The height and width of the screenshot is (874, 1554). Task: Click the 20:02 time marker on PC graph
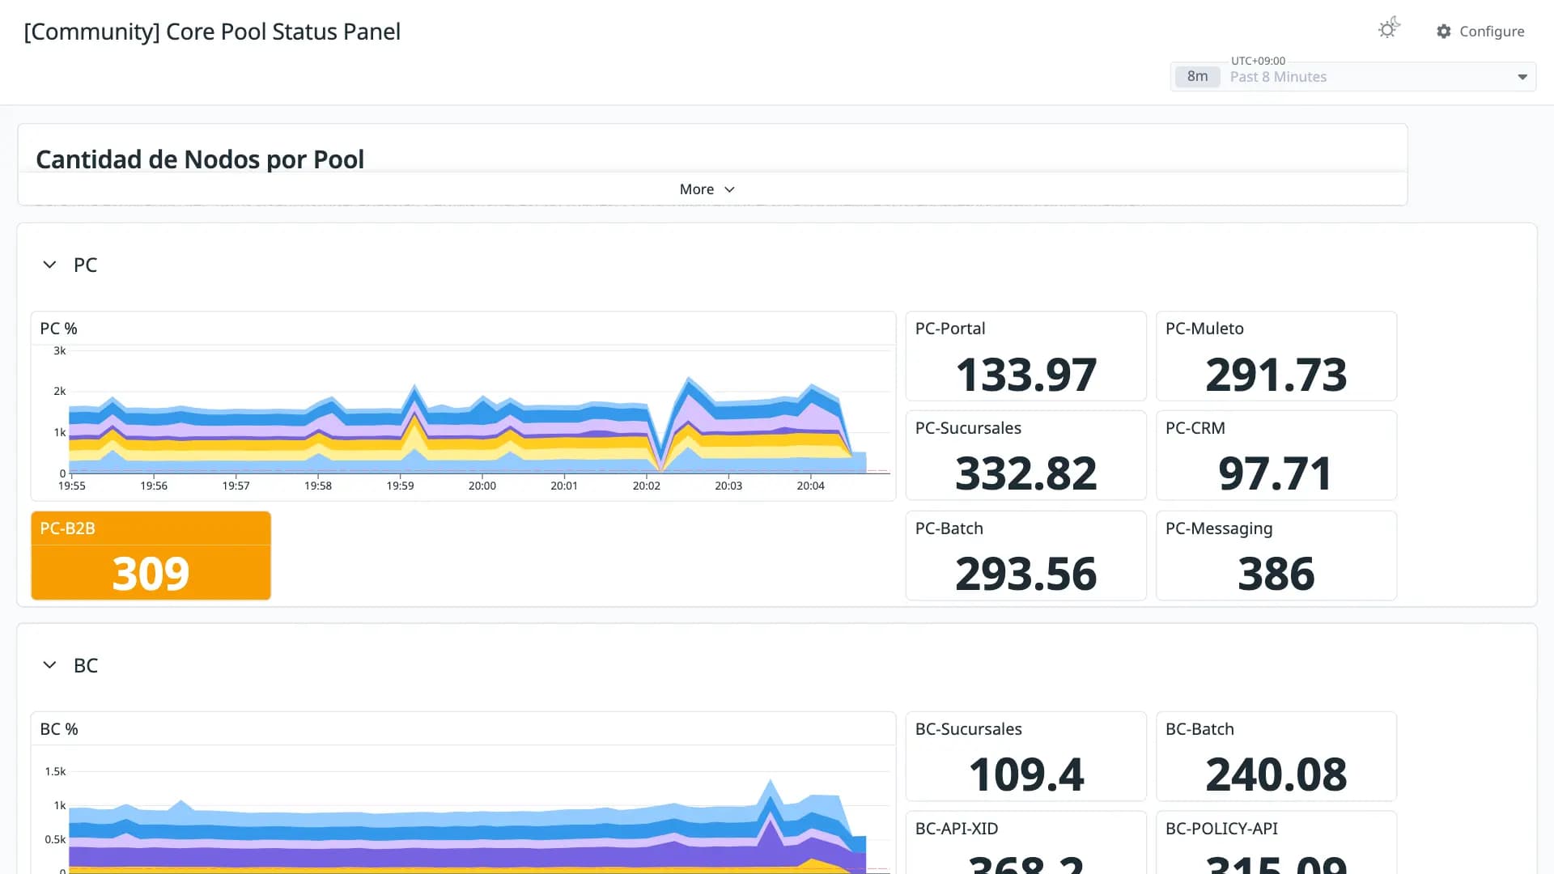pyautogui.click(x=647, y=486)
